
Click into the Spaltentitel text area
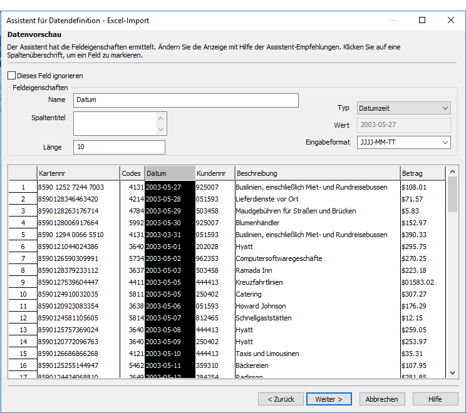(x=115, y=123)
